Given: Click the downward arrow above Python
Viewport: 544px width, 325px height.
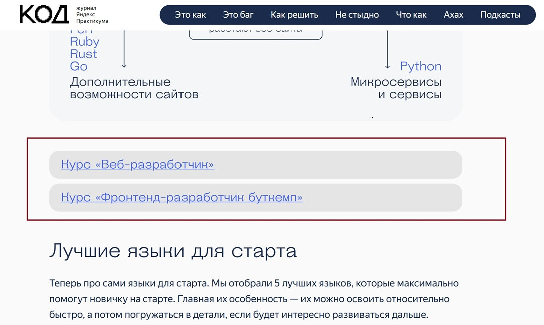Looking at the screenshot, I should [x=387, y=49].
